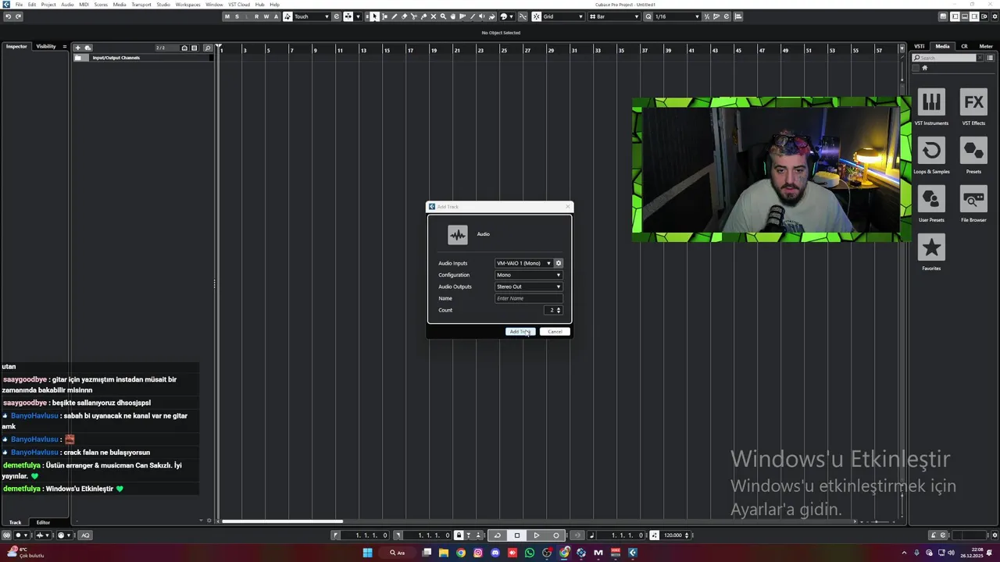Screen dimensions: 1000x562
Task: Switch to the Editor tab at bottom
Action: click(43, 522)
